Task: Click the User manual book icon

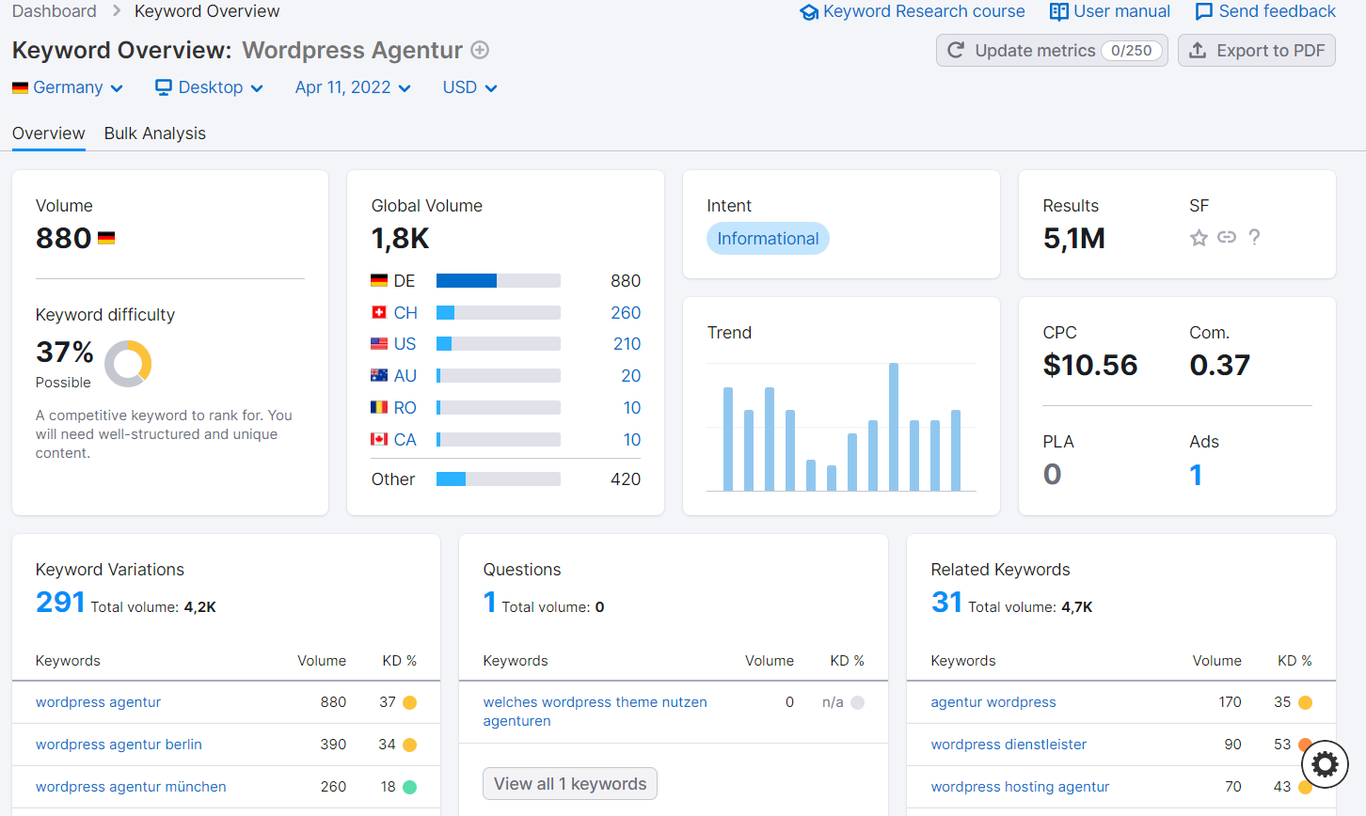Action: tap(1059, 12)
